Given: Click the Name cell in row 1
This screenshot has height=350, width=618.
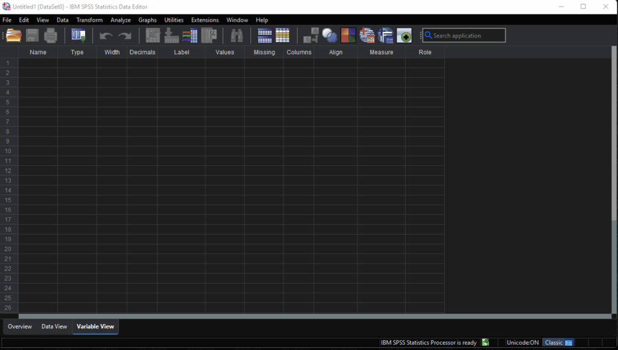Looking at the screenshot, I should pos(37,63).
